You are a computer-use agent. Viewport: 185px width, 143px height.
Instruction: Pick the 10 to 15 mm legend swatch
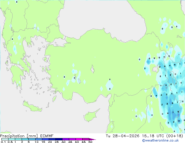(x=39, y=139)
